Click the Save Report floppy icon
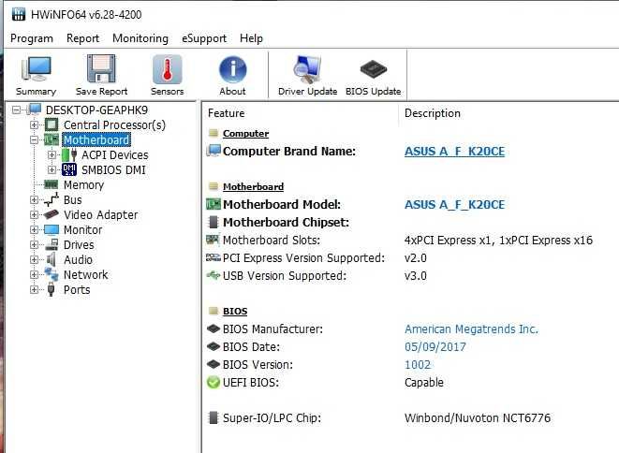This screenshot has height=453, width=619. point(101,68)
